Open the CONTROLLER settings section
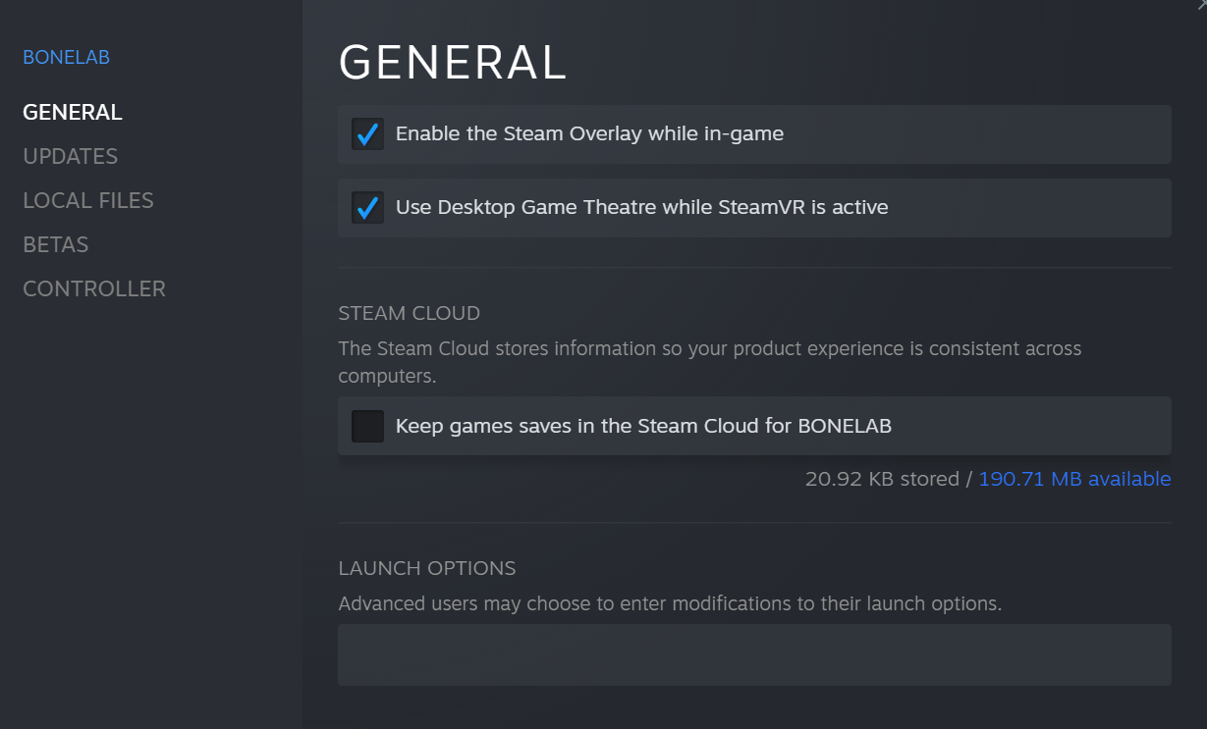Image resolution: width=1207 pixels, height=729 pixels. point(94,288)
